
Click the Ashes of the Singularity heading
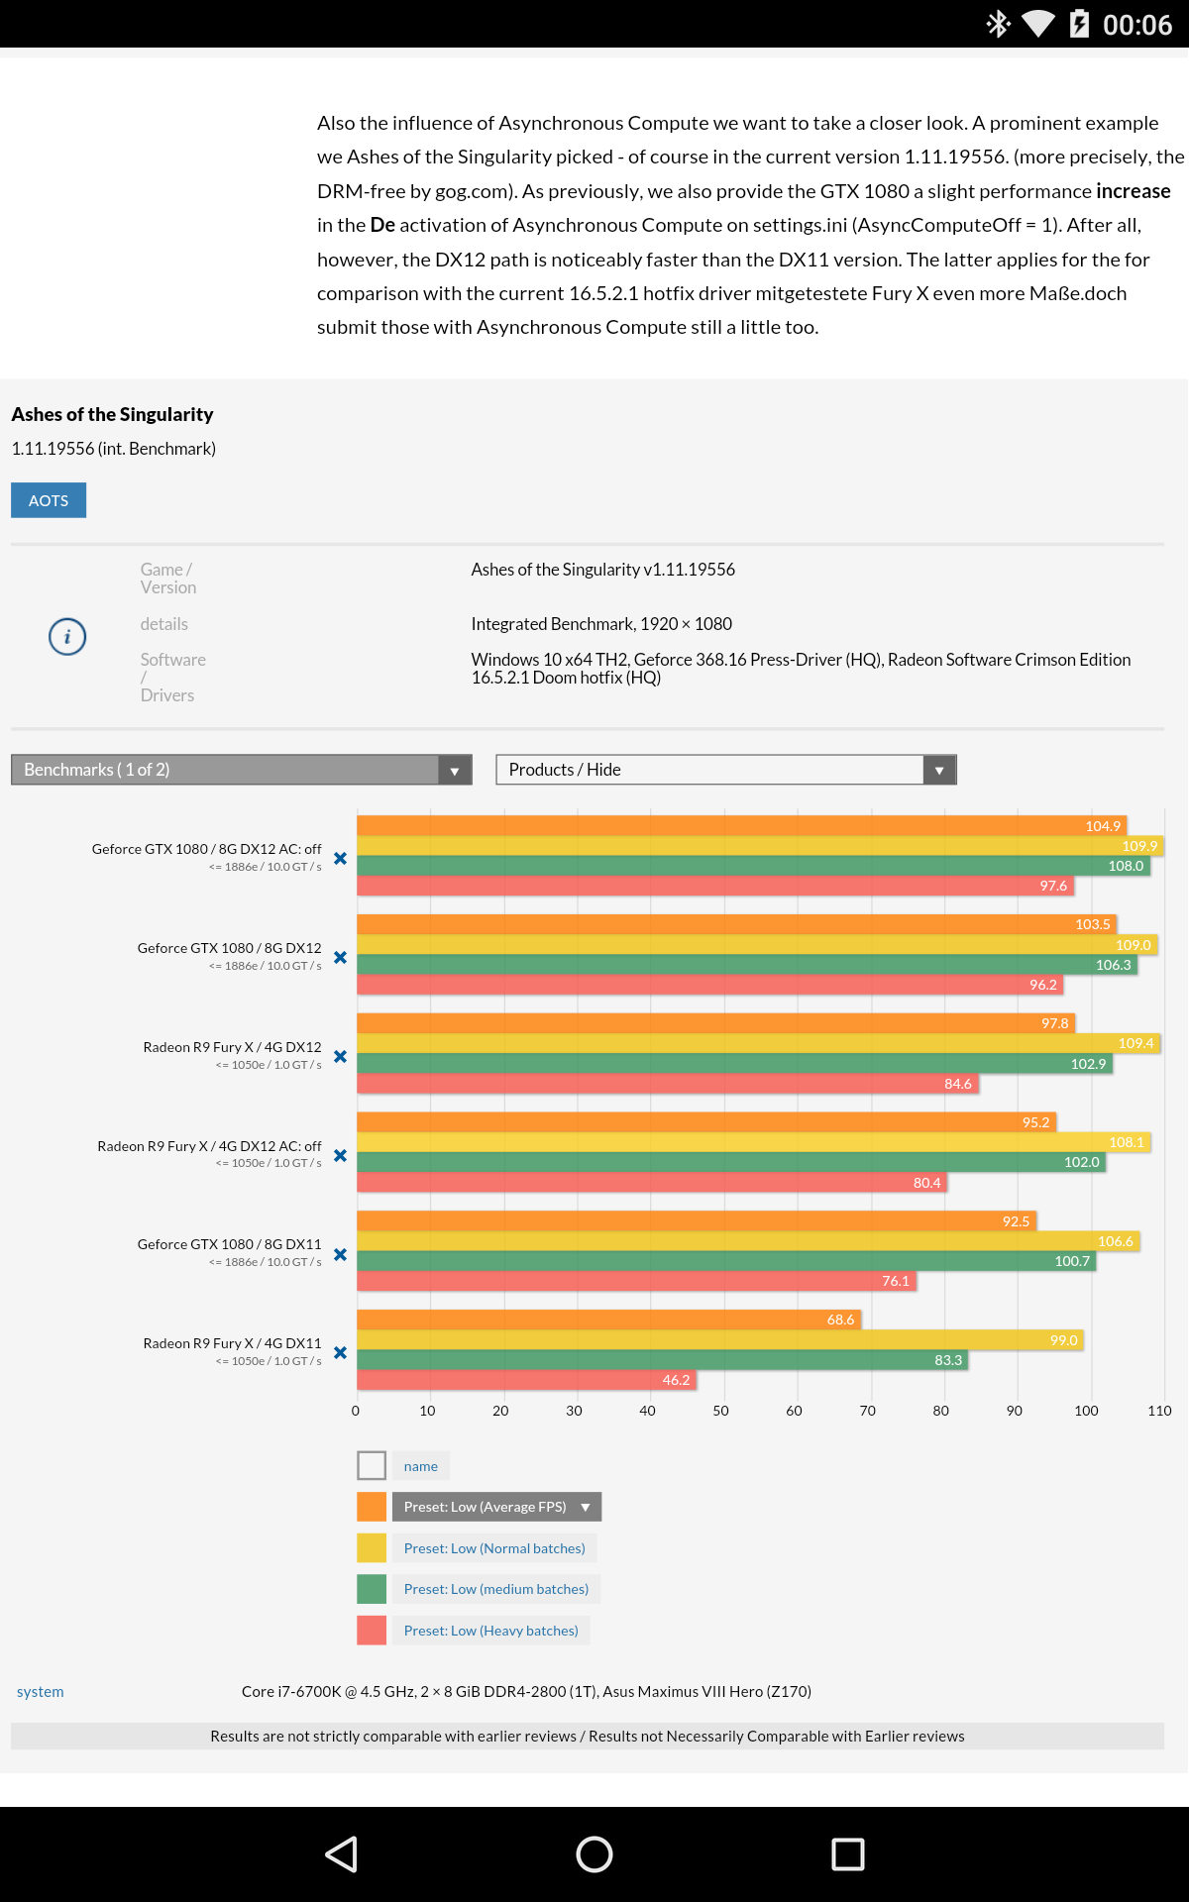pyautogui.click(x=112, y=414)
